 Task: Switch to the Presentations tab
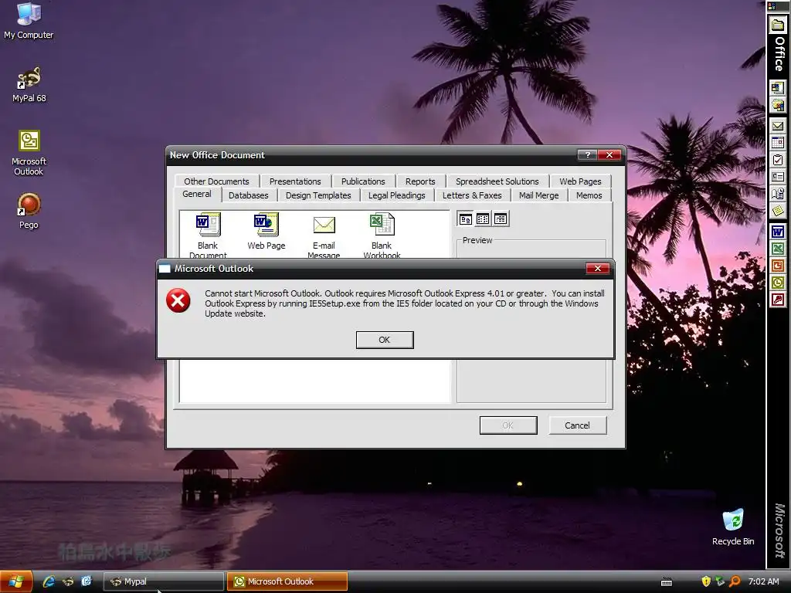295,181
